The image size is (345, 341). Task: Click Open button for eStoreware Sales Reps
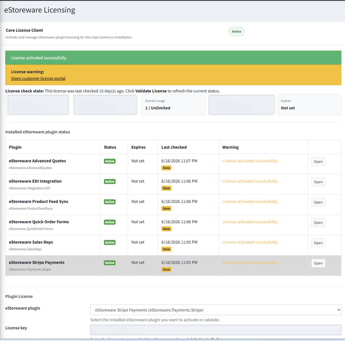(x=318, y=243)
